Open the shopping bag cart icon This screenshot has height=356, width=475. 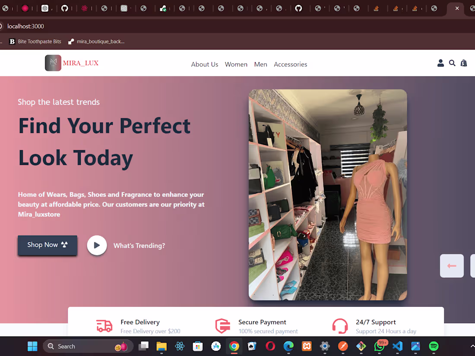point(464,63)
